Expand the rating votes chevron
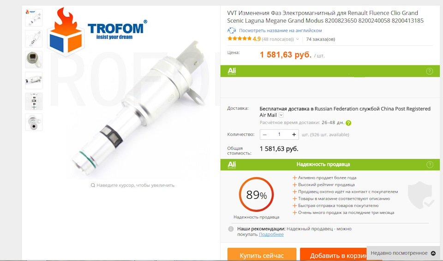The height and width of the screenshot is (261, 443). coord(298,39)
